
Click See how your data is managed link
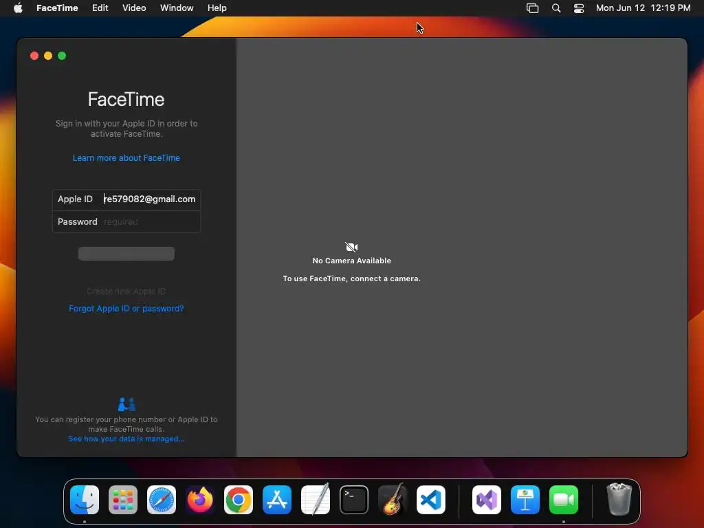(126, 439)
